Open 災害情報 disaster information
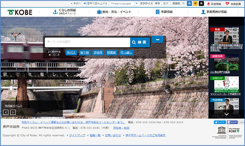The height and width of the screenshot is (146, 245). (x=214, y=4)
